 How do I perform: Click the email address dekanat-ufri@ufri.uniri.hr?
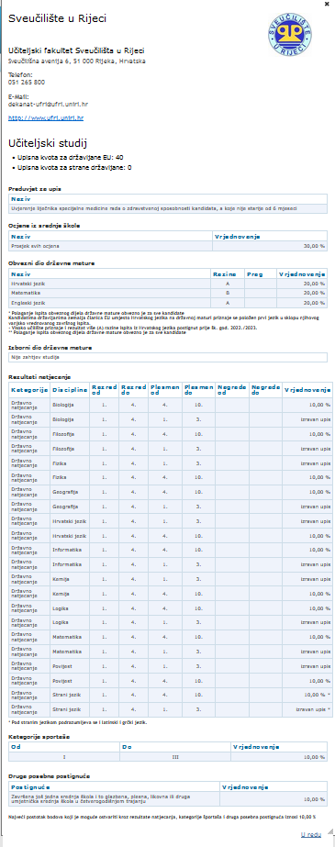(48, 104)
